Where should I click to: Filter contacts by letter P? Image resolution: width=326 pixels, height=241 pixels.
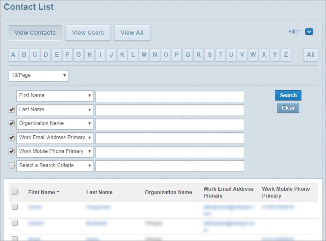coord(177,55)
